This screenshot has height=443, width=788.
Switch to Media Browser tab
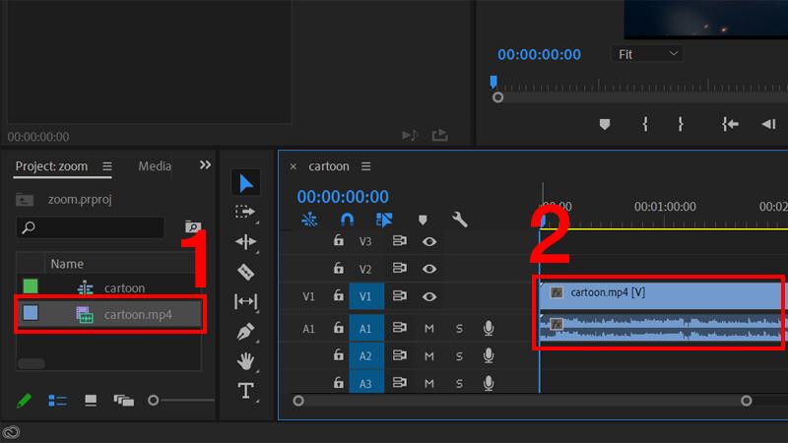[x=155, y=166]
